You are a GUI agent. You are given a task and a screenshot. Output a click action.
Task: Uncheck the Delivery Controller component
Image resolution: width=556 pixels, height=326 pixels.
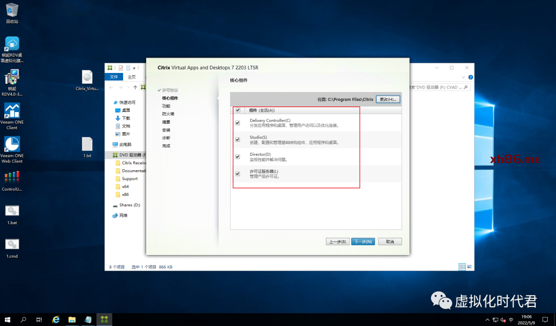coord(237,123)
